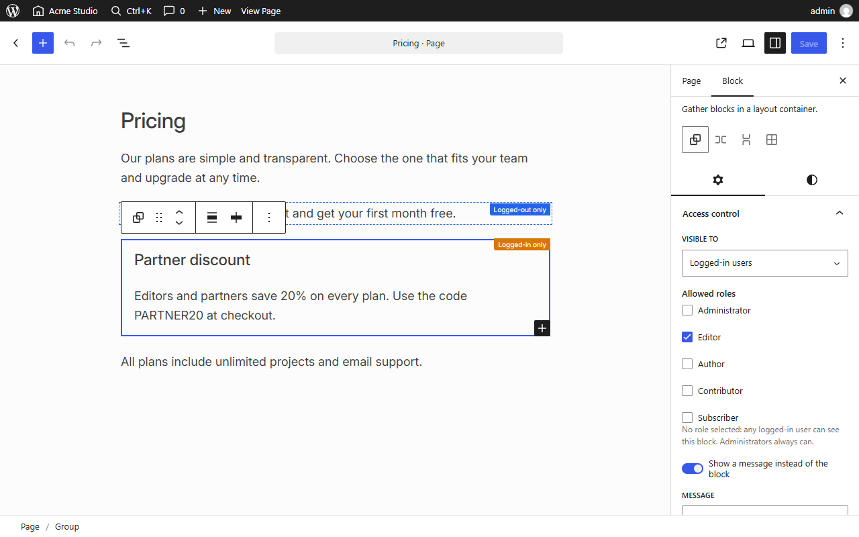Image resolution: width=859 pixels, height=537 pixels.
Task: Switch to the Page tab
Action: point(691,81)
